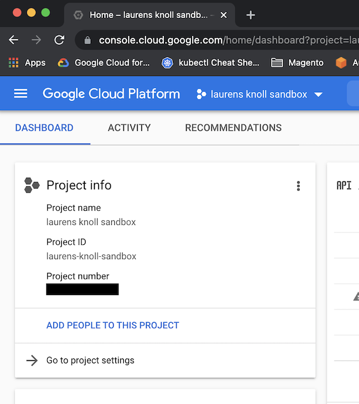Open Google Cloud for... bookmark
Viewport: 359px width, 404px height.
click(x=104, y=63)
